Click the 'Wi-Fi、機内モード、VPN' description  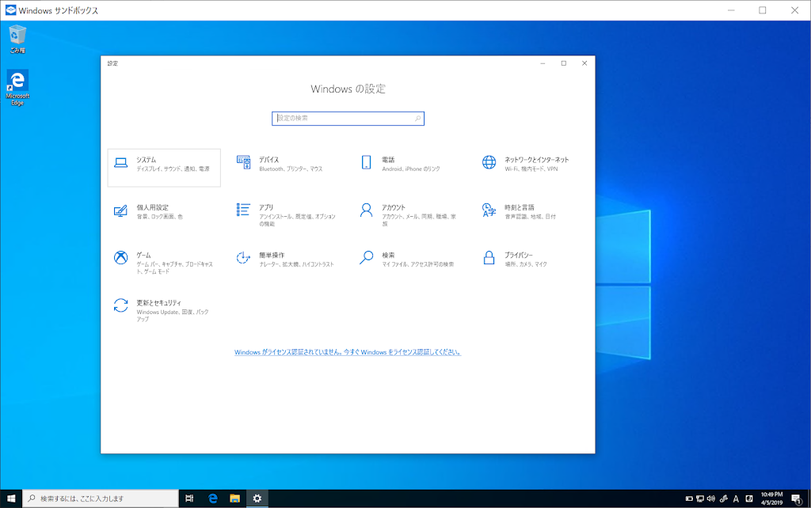[531, 169]
